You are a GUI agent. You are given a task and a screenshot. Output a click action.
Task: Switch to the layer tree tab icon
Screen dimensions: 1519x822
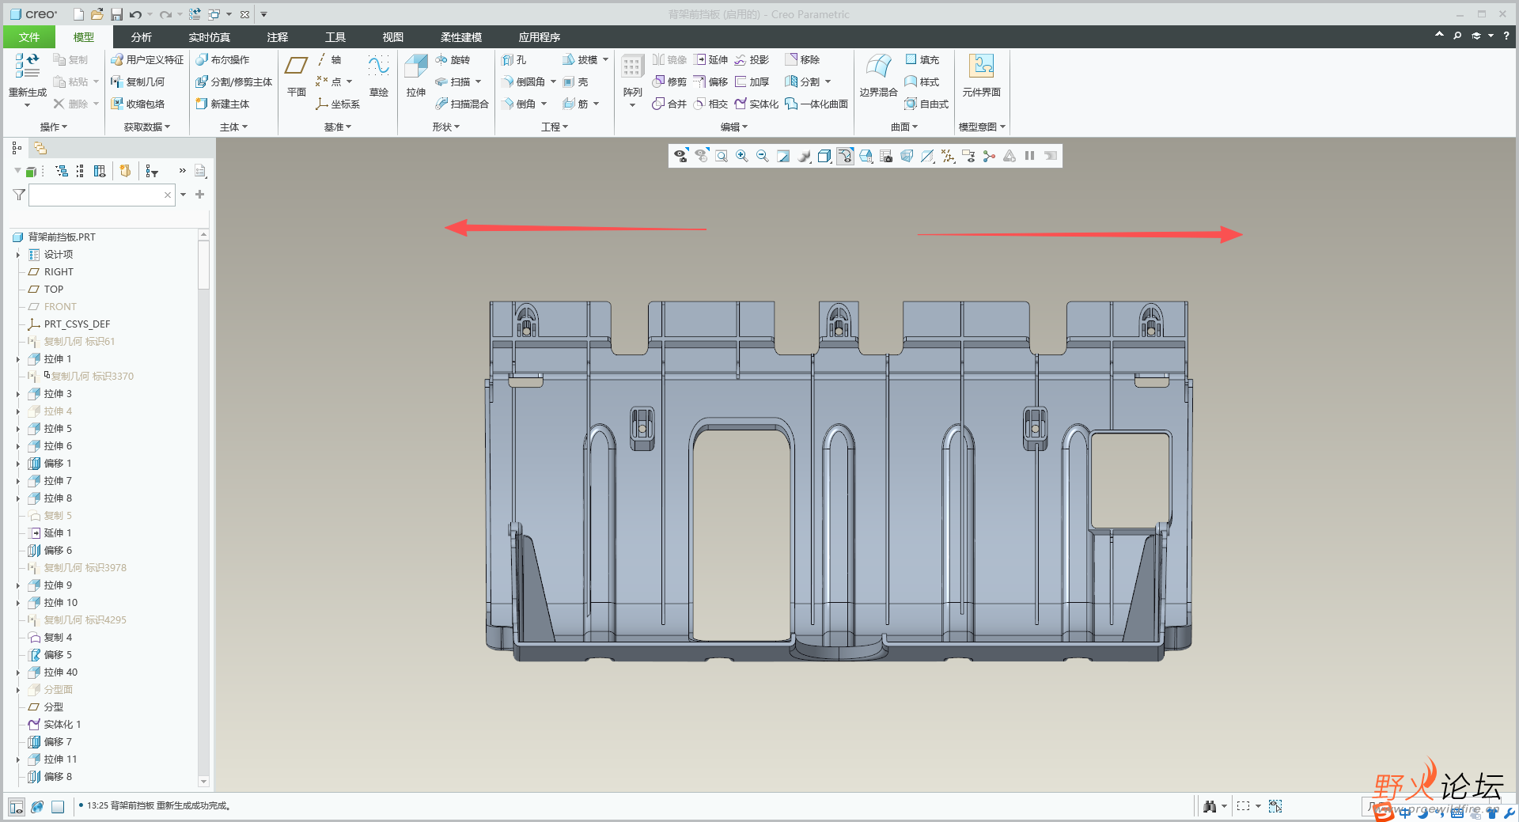tap(40, 148)
